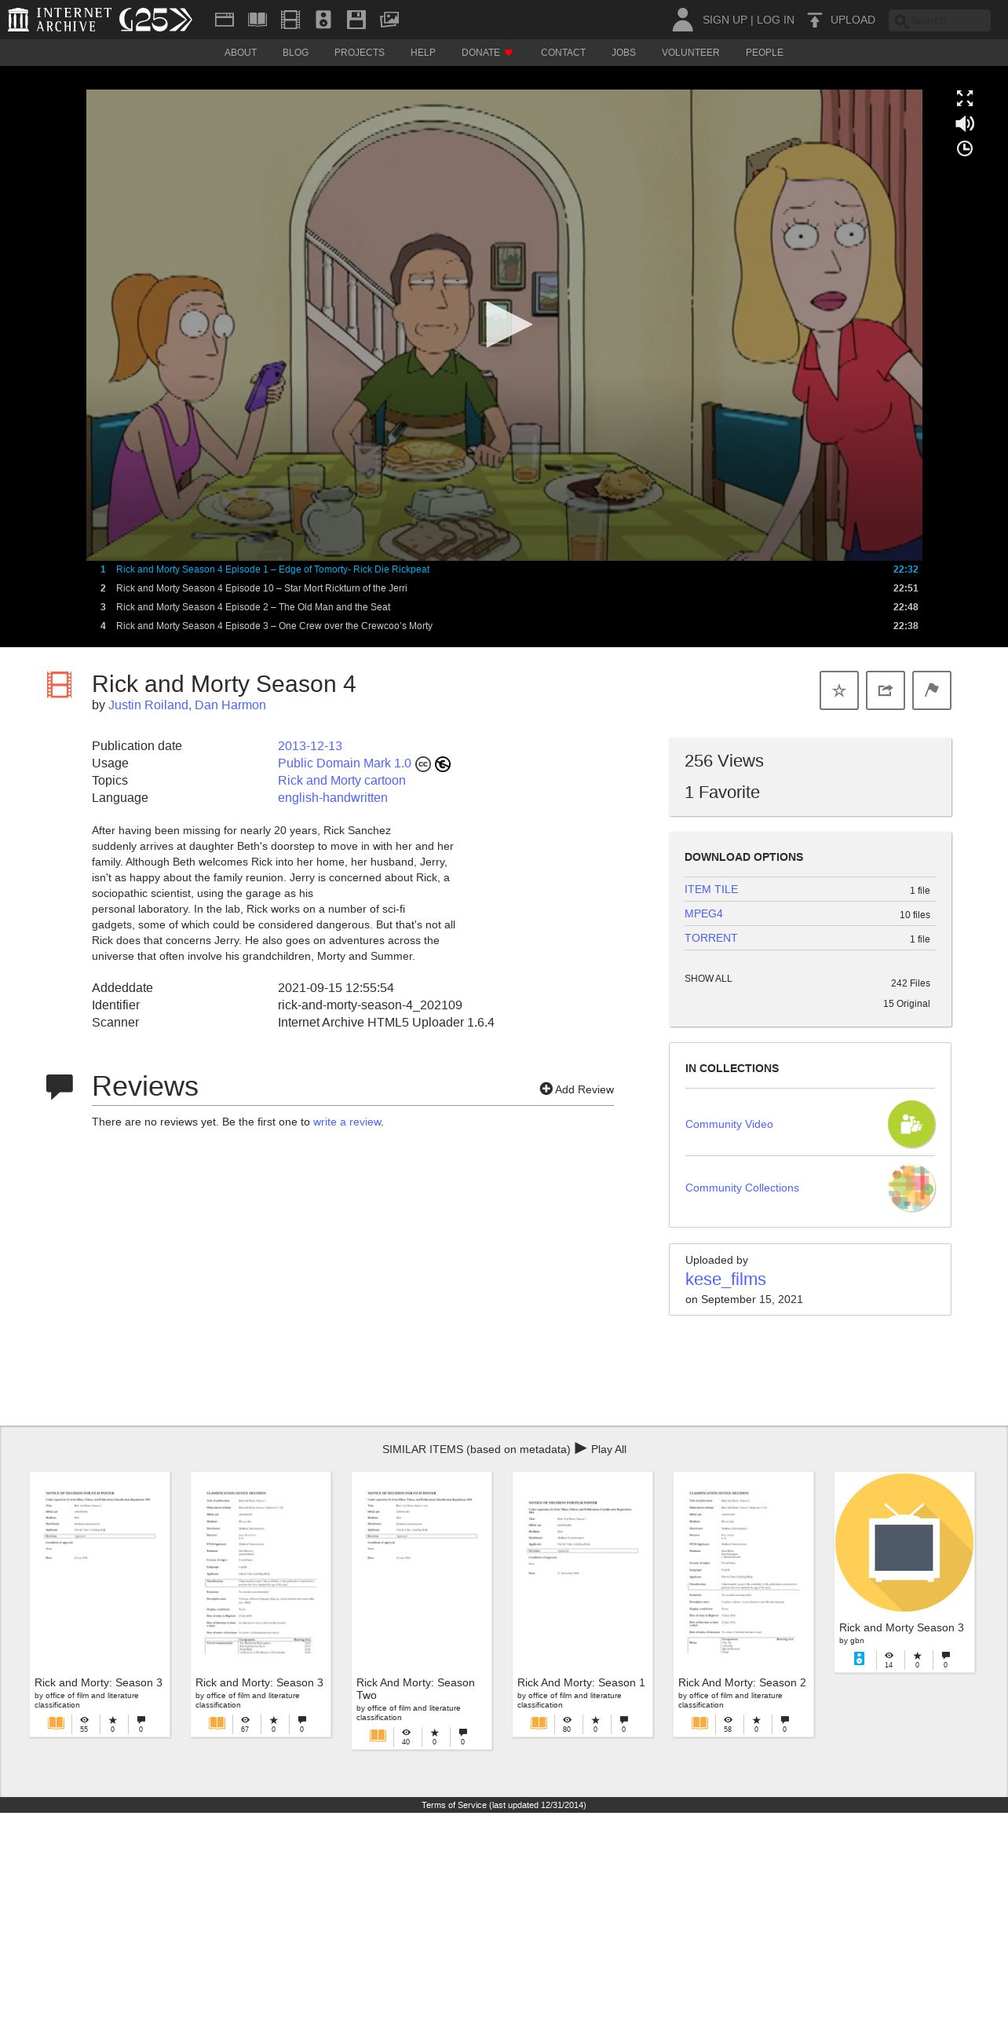The image size is (1008, 2017).
Task: Click SHOW ALL download files
Action: [x=708, y=979]
